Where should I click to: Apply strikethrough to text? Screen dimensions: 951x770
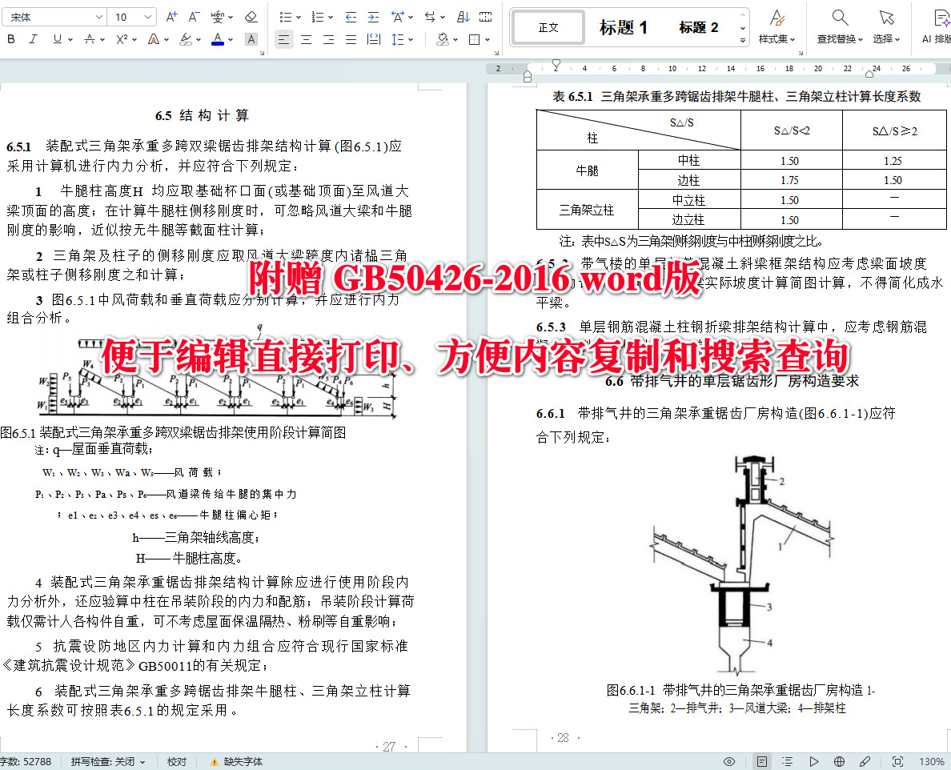(x=90, y=39)
